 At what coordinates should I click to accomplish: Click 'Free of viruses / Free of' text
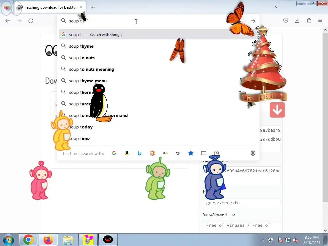(x=238, y=225)
